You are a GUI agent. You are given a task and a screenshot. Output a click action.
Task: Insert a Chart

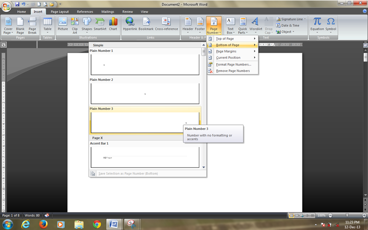pos(113,24)
